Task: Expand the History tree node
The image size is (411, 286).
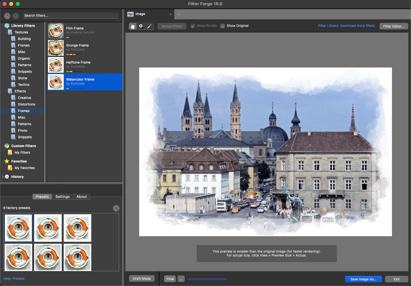Action: pyautogui.click(x=3, y=177)
